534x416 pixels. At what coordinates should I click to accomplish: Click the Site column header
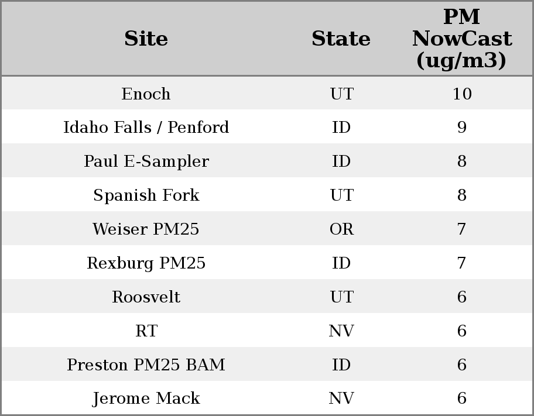pyautogui.click(x=146, y=39)
